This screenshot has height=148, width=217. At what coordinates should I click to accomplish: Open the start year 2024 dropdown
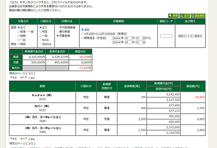[116, 38]
